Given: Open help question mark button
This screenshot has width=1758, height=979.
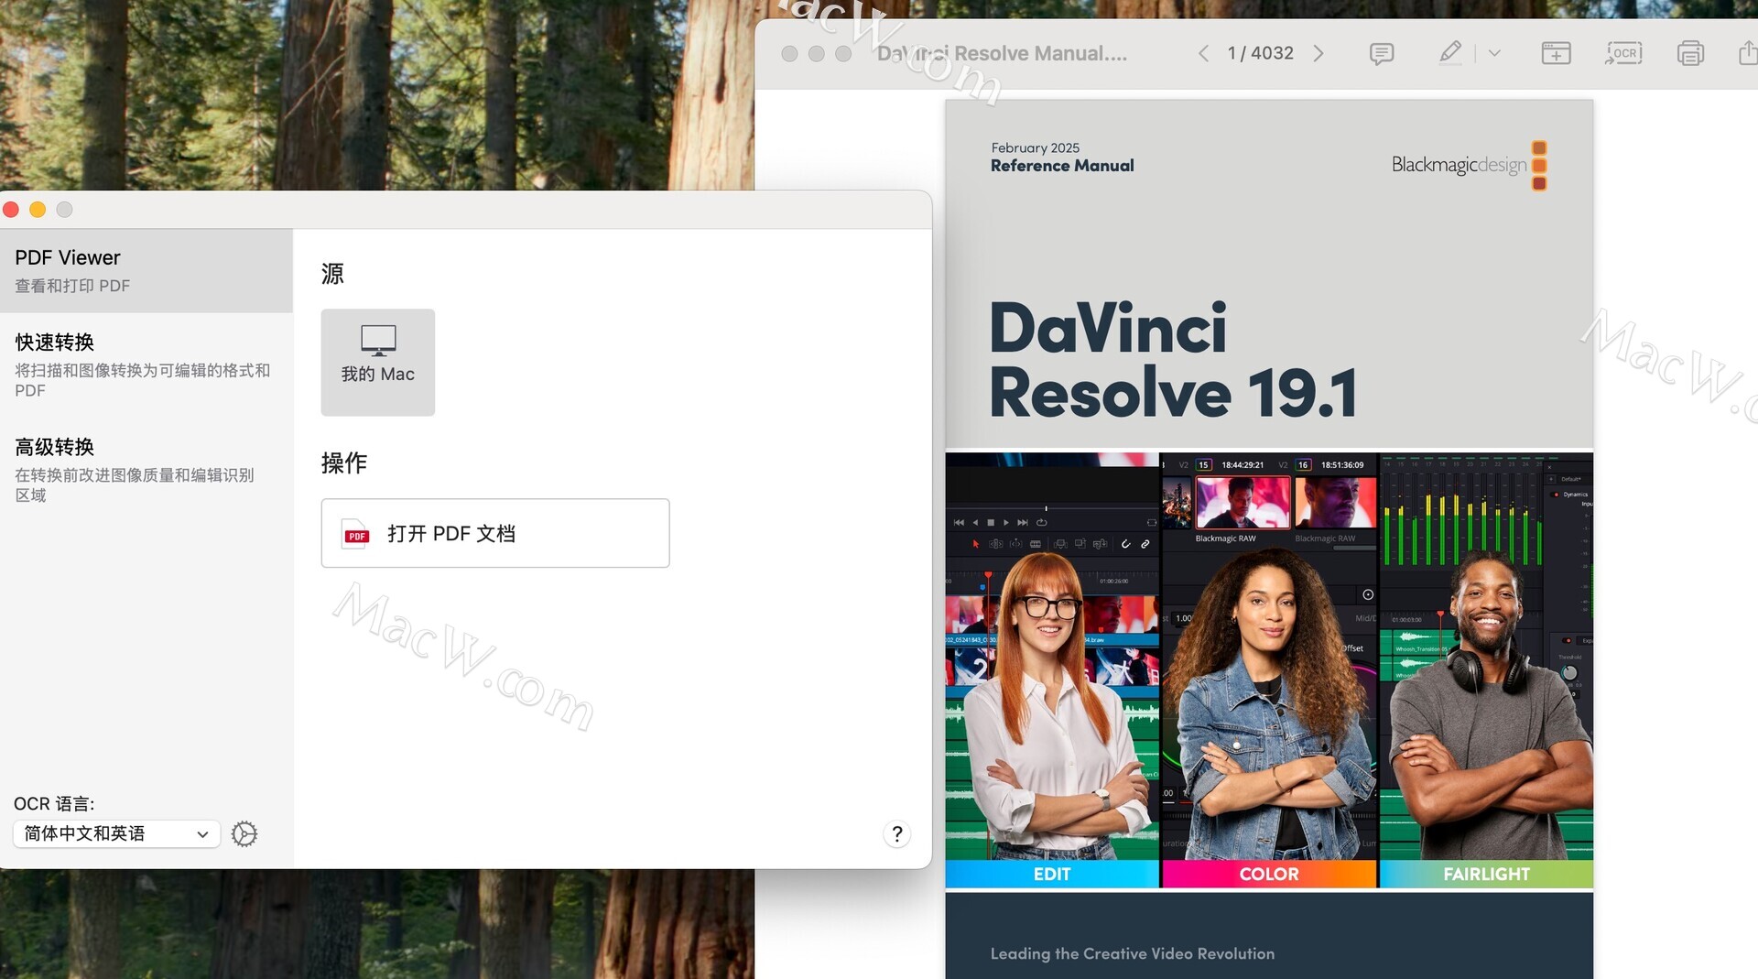Looking at the screenshot, I should coord(897,833).
